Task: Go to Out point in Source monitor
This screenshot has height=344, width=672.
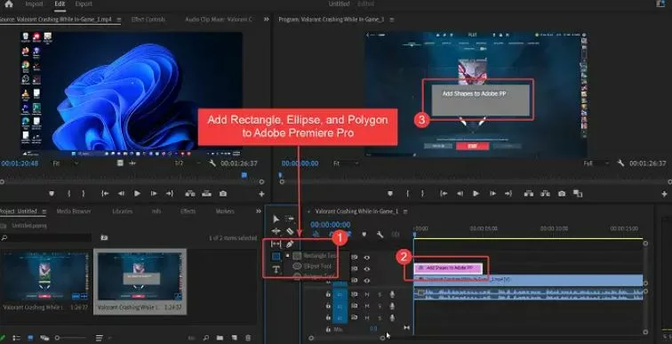Action: pyautogui.click(x=170, y=194)
